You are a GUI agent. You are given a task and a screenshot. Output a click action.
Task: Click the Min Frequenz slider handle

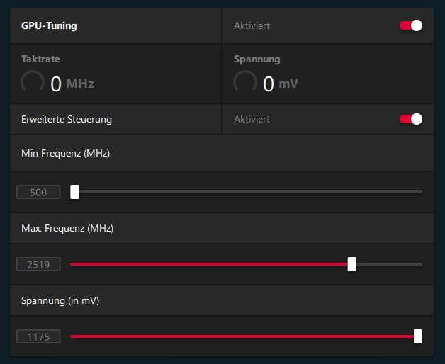coord(75,192)
